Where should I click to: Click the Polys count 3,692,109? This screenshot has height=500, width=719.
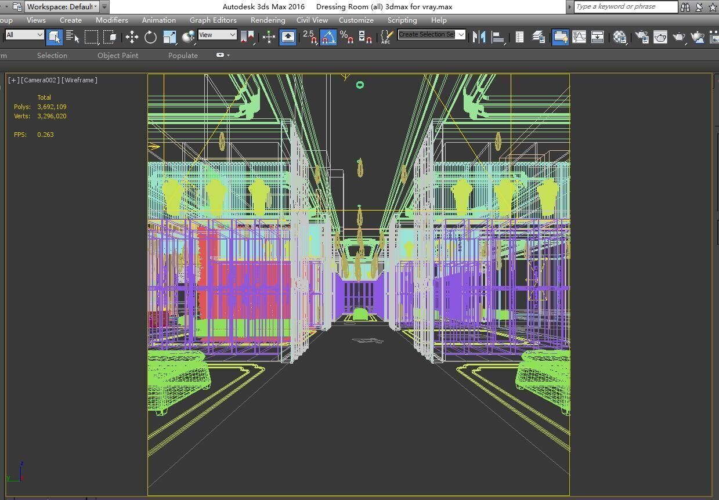52,107
